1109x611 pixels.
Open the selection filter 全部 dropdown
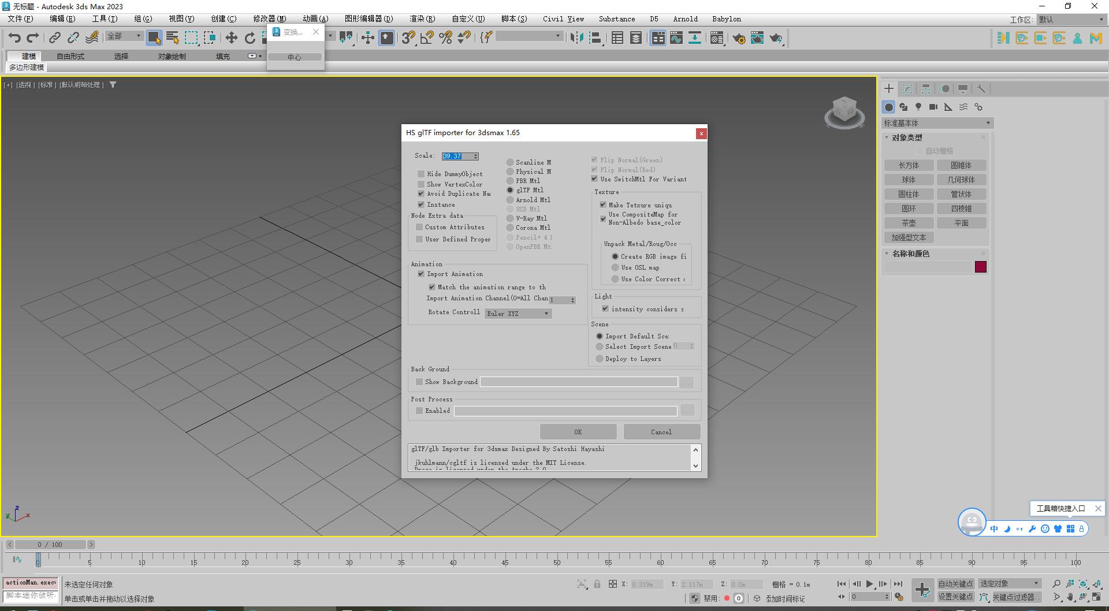pyautogui.click(x=124, y=36)
